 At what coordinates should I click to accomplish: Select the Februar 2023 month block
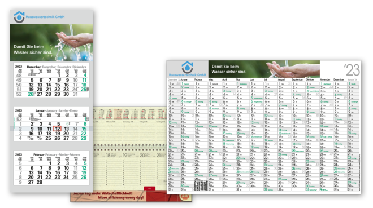coord(51,168)
